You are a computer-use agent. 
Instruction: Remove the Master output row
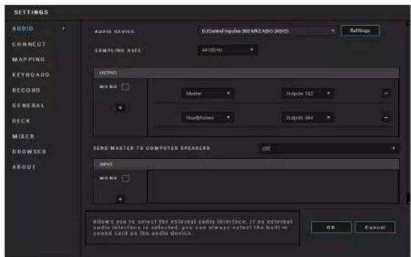coord(386,93)
